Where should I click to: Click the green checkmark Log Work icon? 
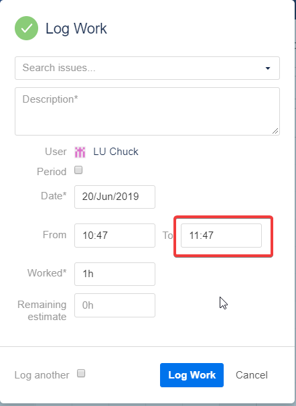(26, 28)
